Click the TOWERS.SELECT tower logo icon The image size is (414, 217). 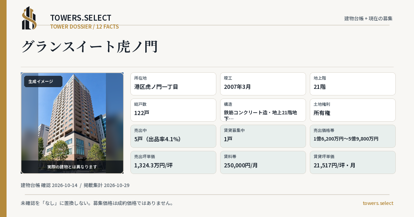(29, 18)
